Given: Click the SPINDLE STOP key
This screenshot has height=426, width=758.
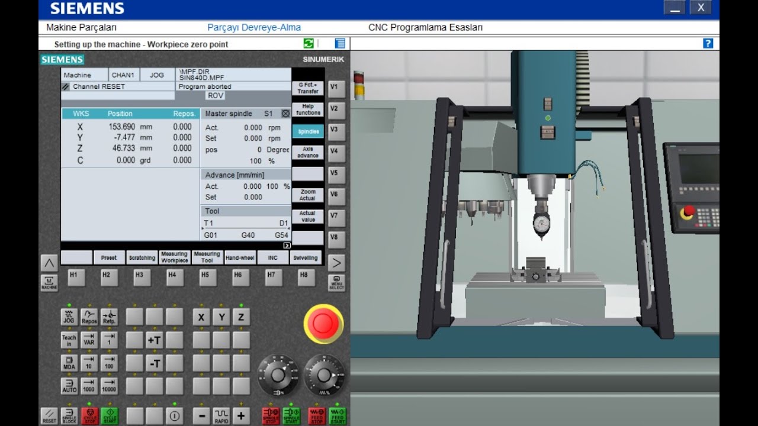Looking at the screenshot, I should click(x=271, y=415).
